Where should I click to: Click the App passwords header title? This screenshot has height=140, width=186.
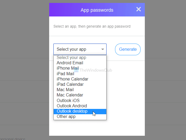[x=97, y=10]
